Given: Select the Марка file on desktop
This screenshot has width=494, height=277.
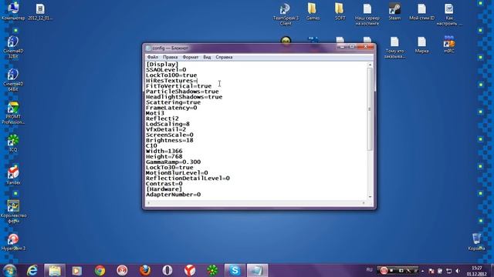Looking at the screenshot, I should point(422,45).
